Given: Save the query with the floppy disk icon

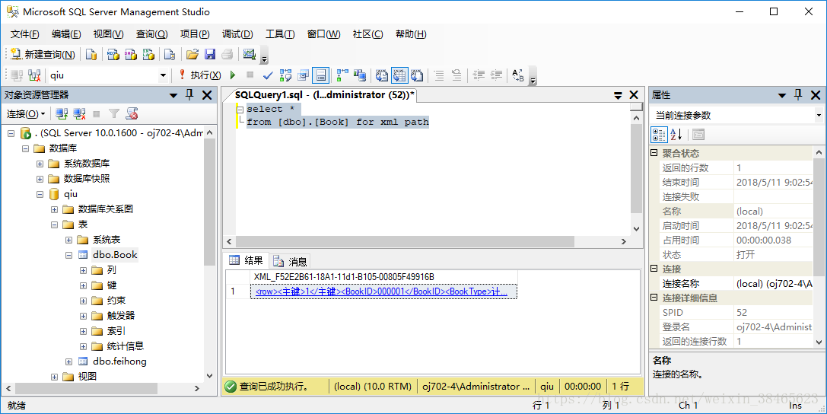Looking at the screenshot, I should click(x=210, y=54).
